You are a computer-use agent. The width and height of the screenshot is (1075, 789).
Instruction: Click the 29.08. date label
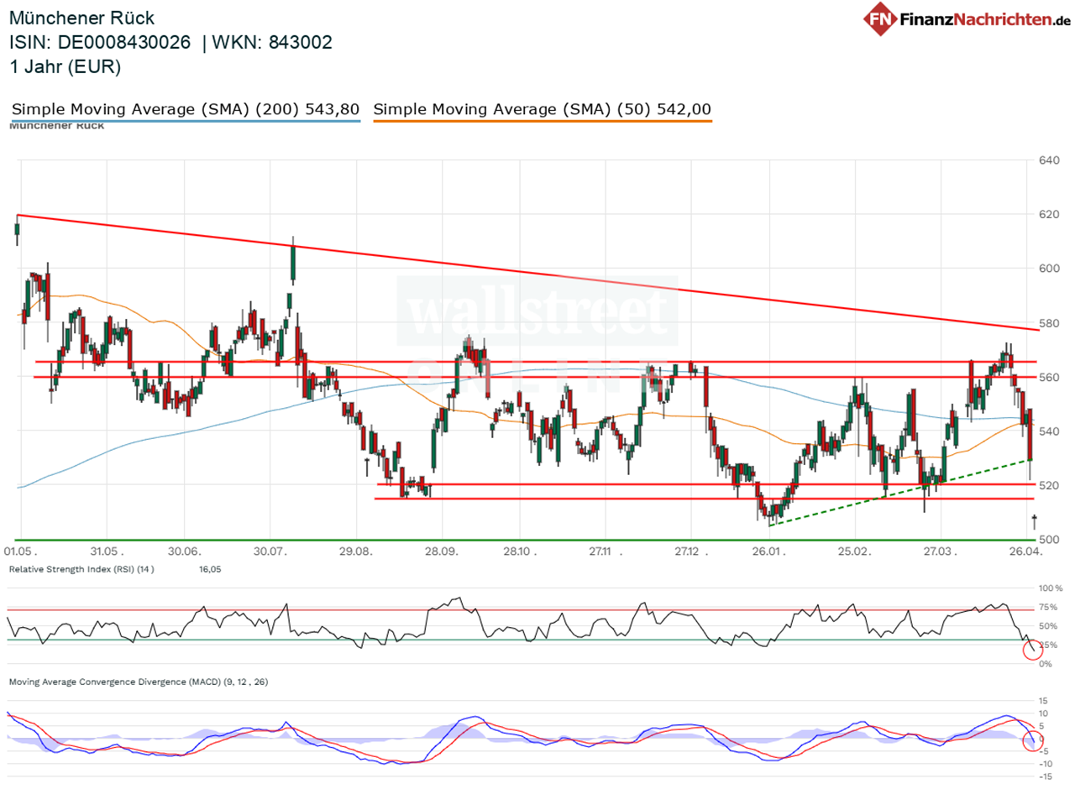[x=356, y=552]
